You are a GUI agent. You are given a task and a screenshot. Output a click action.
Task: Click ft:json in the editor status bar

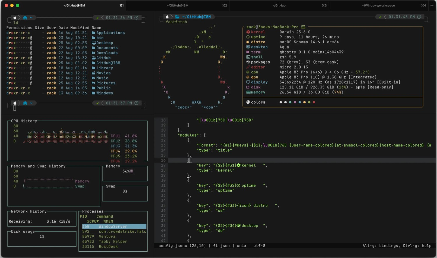(x=221, y=246)
